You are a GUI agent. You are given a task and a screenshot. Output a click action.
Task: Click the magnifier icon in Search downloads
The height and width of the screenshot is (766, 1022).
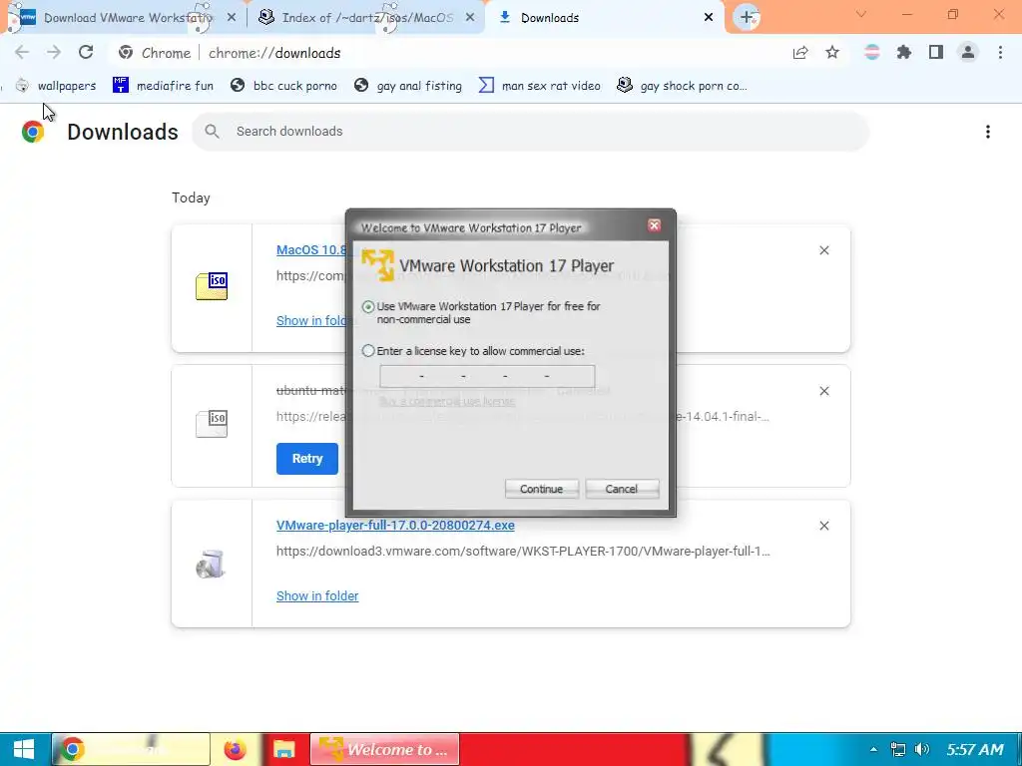click(212, 132)
